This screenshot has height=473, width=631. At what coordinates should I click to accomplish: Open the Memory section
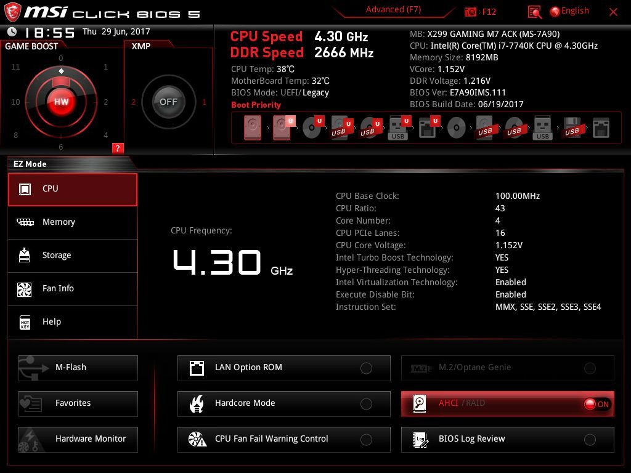(x=73, y=222)
